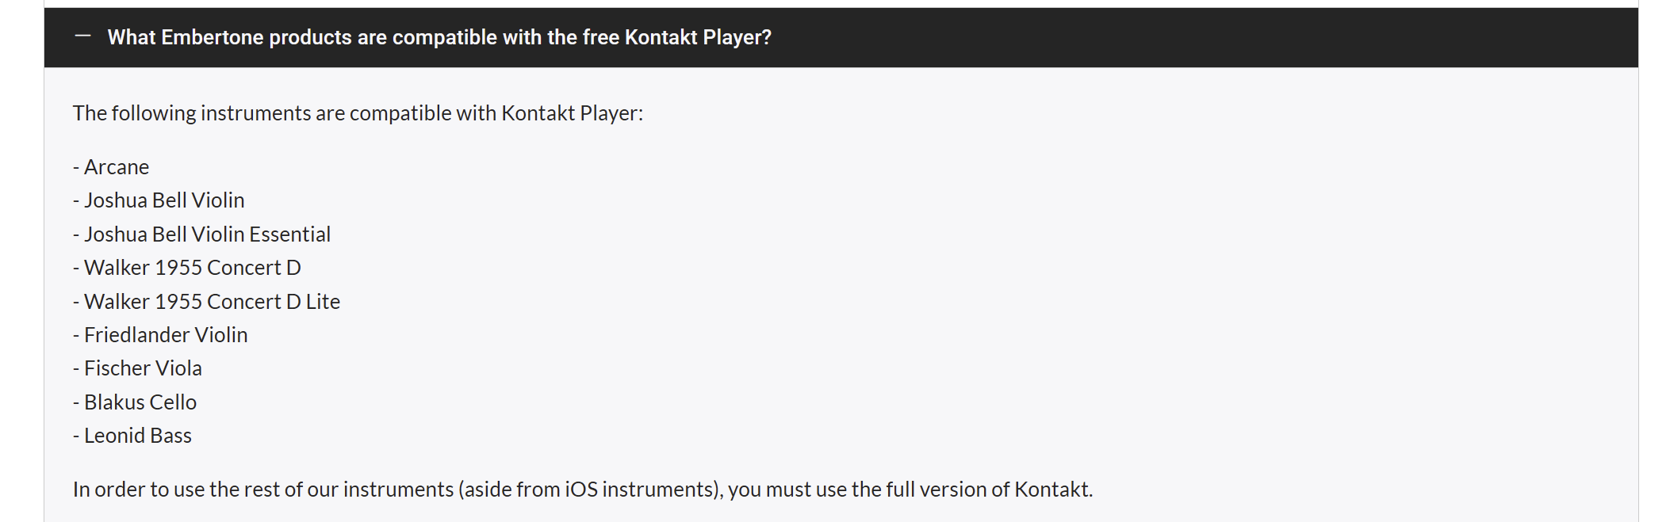Select the Arcane list entry
The image size is (1670, 522).
111,167
